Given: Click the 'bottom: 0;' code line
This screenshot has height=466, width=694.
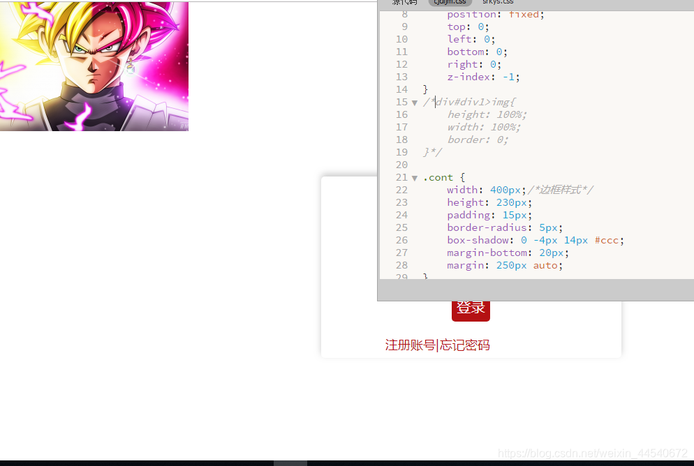Looking at the screenshot, I should click(477, 52).
